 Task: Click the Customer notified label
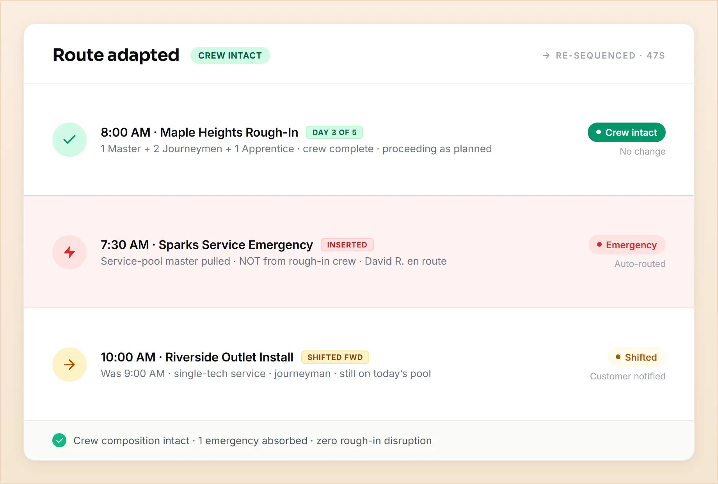(x=628, y=376)
